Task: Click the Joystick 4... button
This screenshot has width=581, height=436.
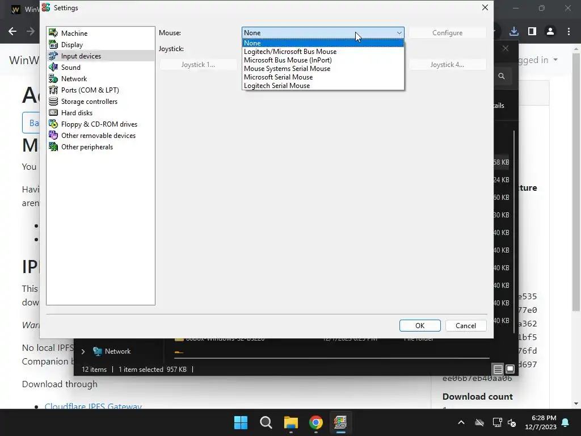Action: (447, 65)
